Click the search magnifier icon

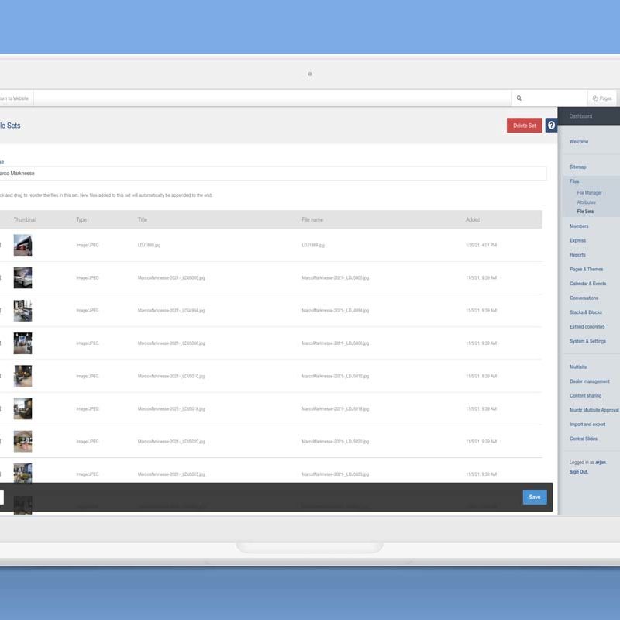pos(519,98)
